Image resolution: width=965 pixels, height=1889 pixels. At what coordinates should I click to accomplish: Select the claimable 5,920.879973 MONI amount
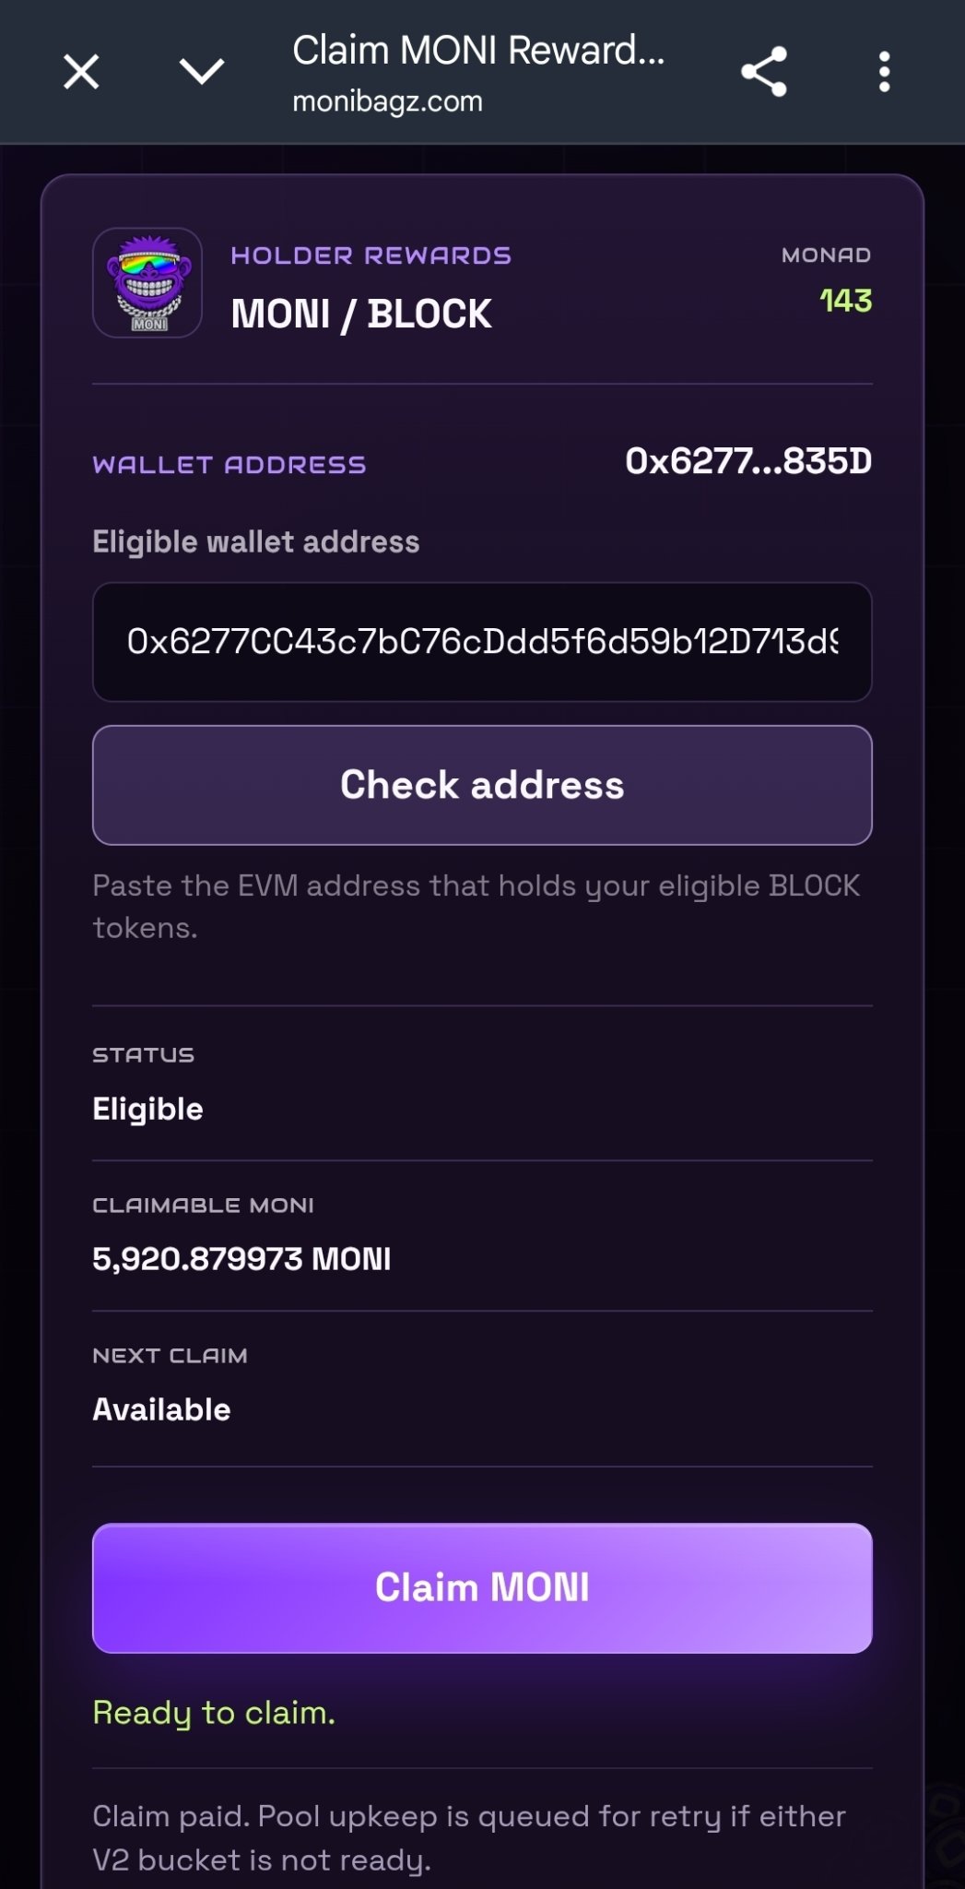241,1259
